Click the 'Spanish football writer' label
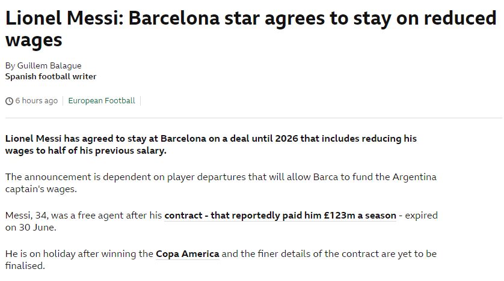This screenshot has width=504, height=281. pyautogui.click(x=51, y=76)
